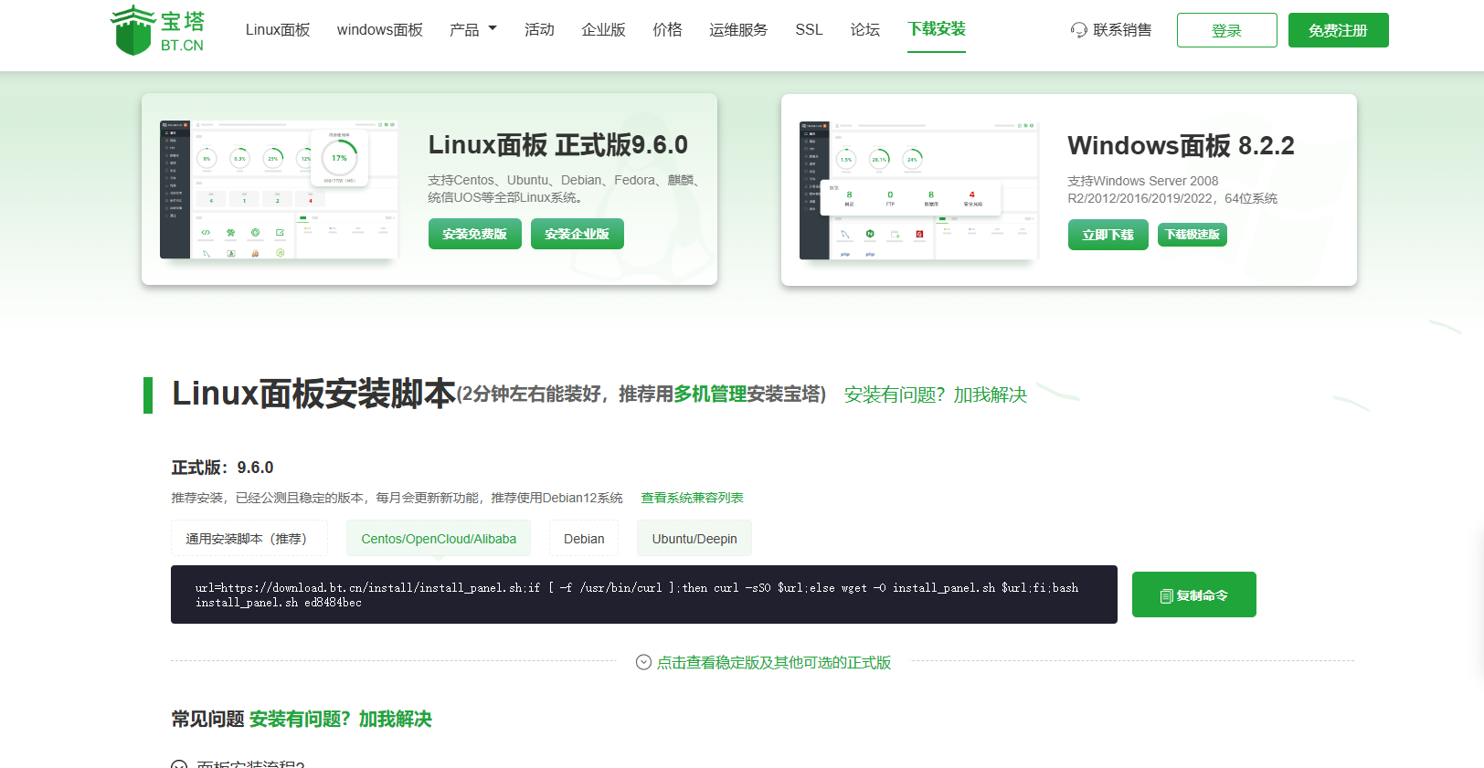Click the BT.CN castle logo
Image resolution: width=1484 pixels, height=768 pixels.
point(156,30)
